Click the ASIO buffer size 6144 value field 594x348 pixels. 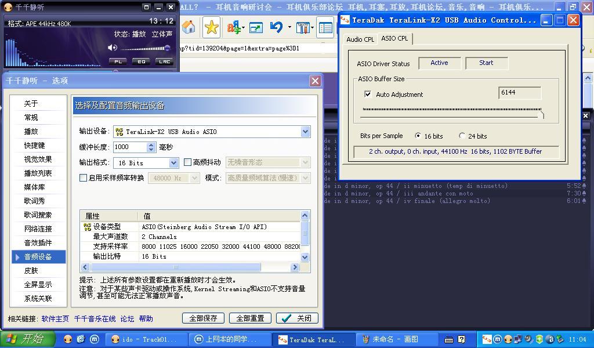tap(520, 93)
